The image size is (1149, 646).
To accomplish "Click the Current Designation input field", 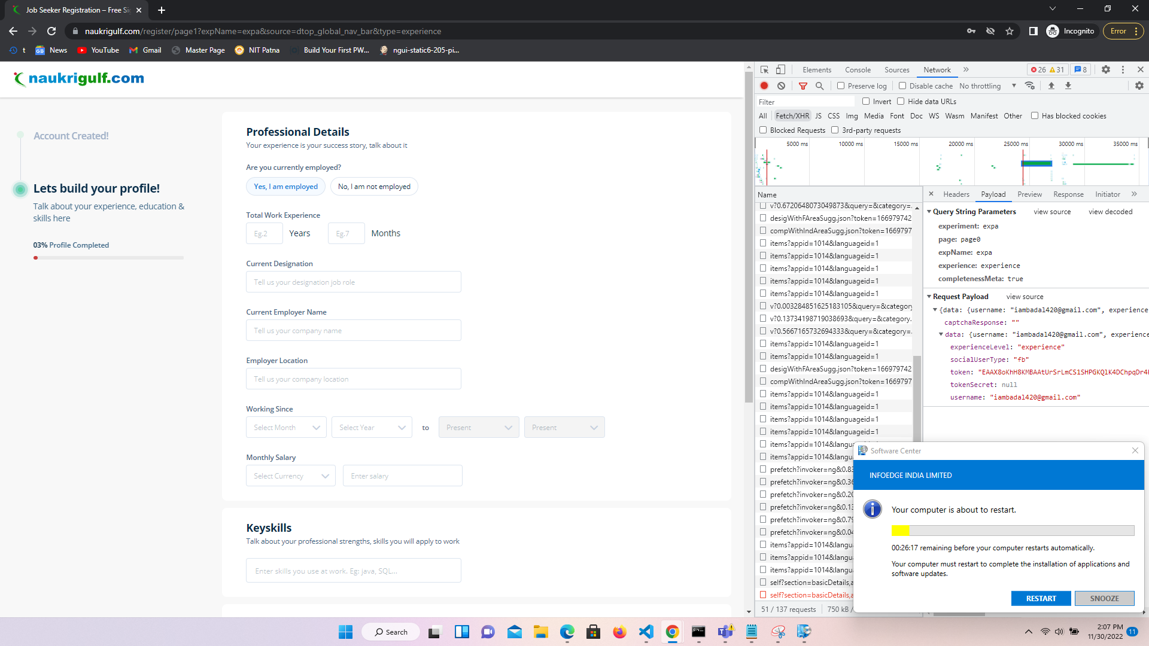I will (353, 282).
